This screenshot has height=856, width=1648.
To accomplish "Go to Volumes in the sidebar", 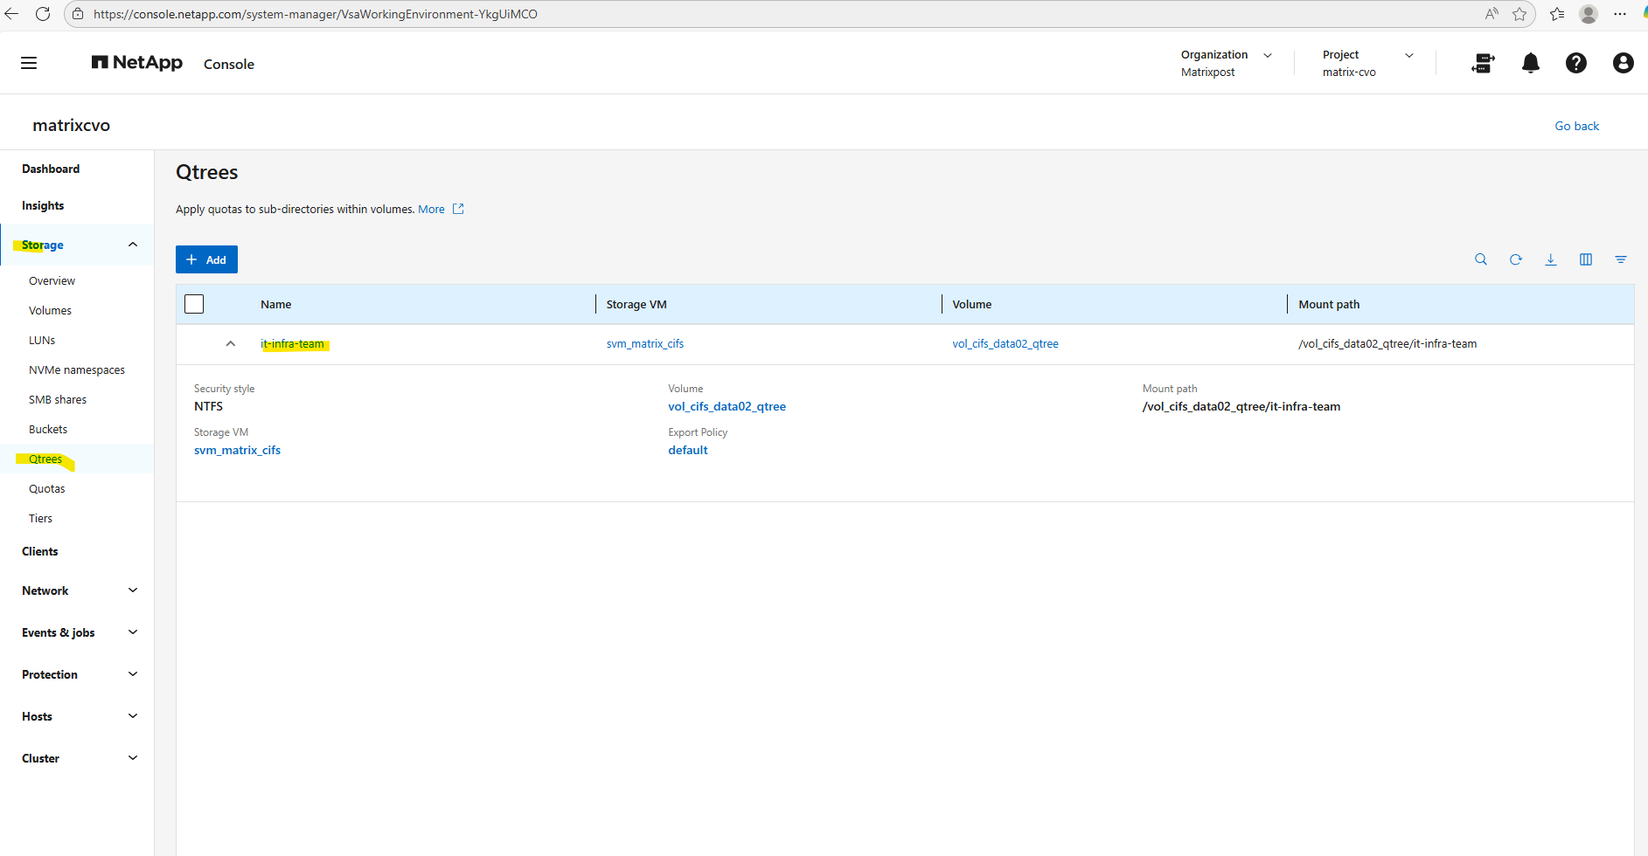I will [x=50, y=311].
